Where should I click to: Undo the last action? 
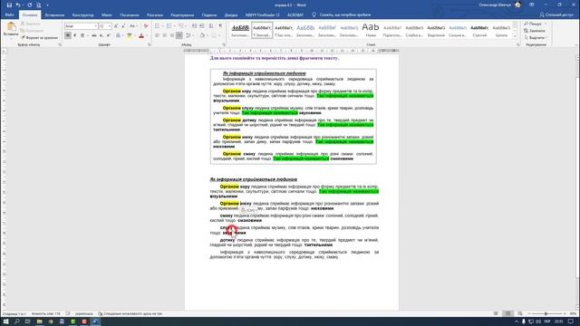[x=18, y=5]
